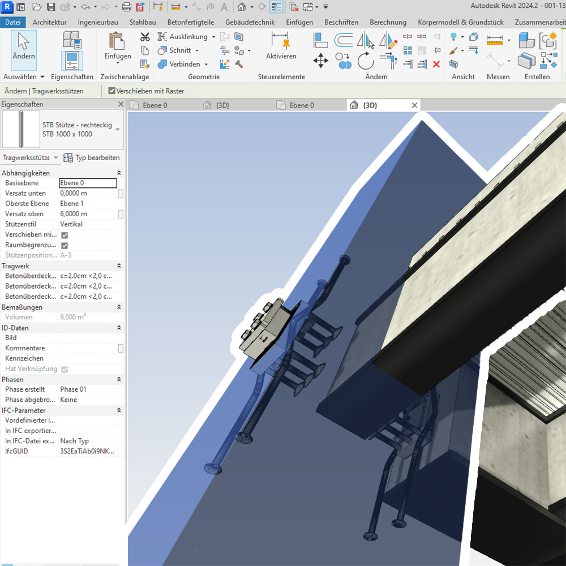The height and width of the screenshot is (566, 566).
Task: Click the column type preview thumbnail
Action: (x=21, y=129)
